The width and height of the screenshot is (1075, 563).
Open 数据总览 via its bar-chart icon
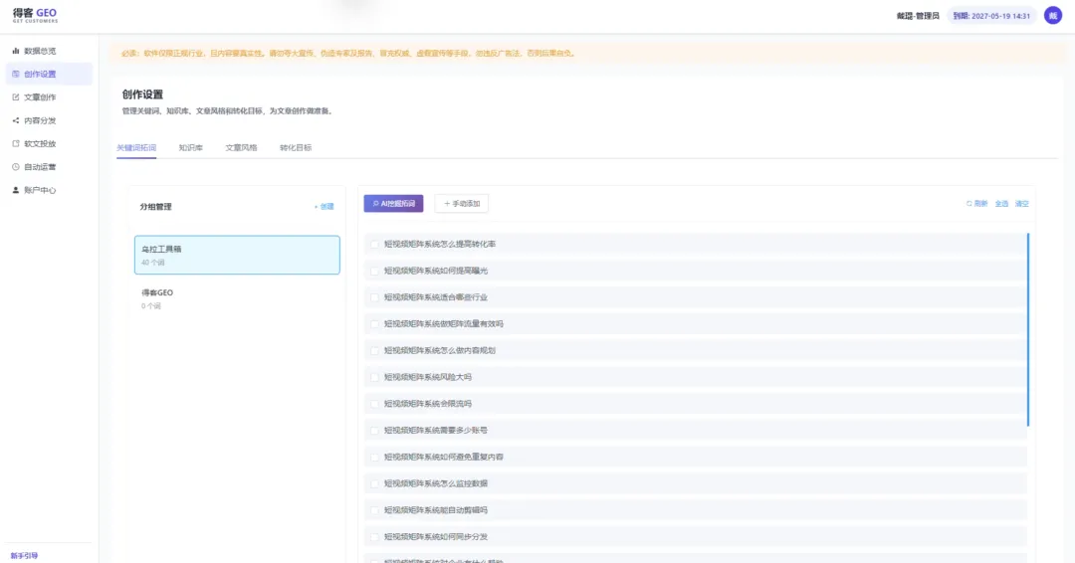point(16,51)
